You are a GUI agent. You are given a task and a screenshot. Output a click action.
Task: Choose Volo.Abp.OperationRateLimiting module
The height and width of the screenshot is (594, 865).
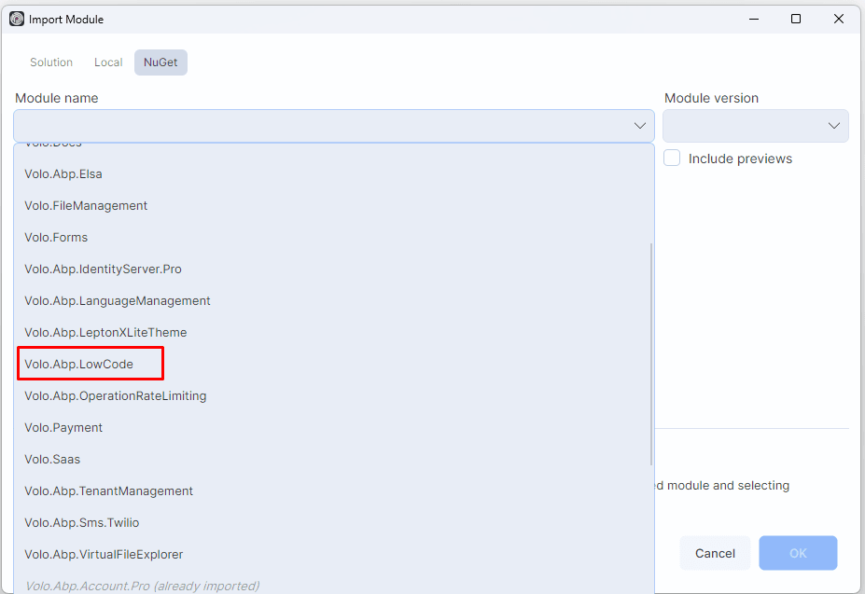[x=334, y=396]
